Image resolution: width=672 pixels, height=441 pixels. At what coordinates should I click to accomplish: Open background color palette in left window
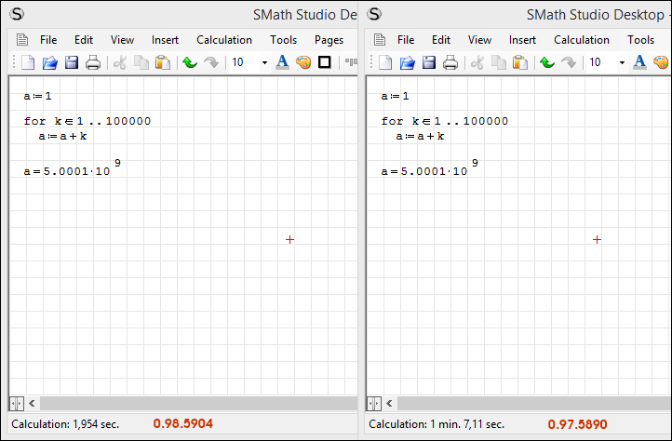pyautogui.click(x=302, y=62)
